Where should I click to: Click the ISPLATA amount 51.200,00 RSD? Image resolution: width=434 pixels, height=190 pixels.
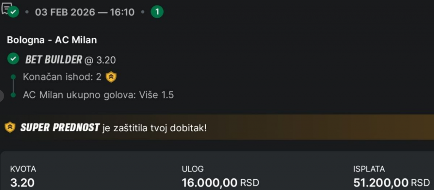tap(391, 183)
